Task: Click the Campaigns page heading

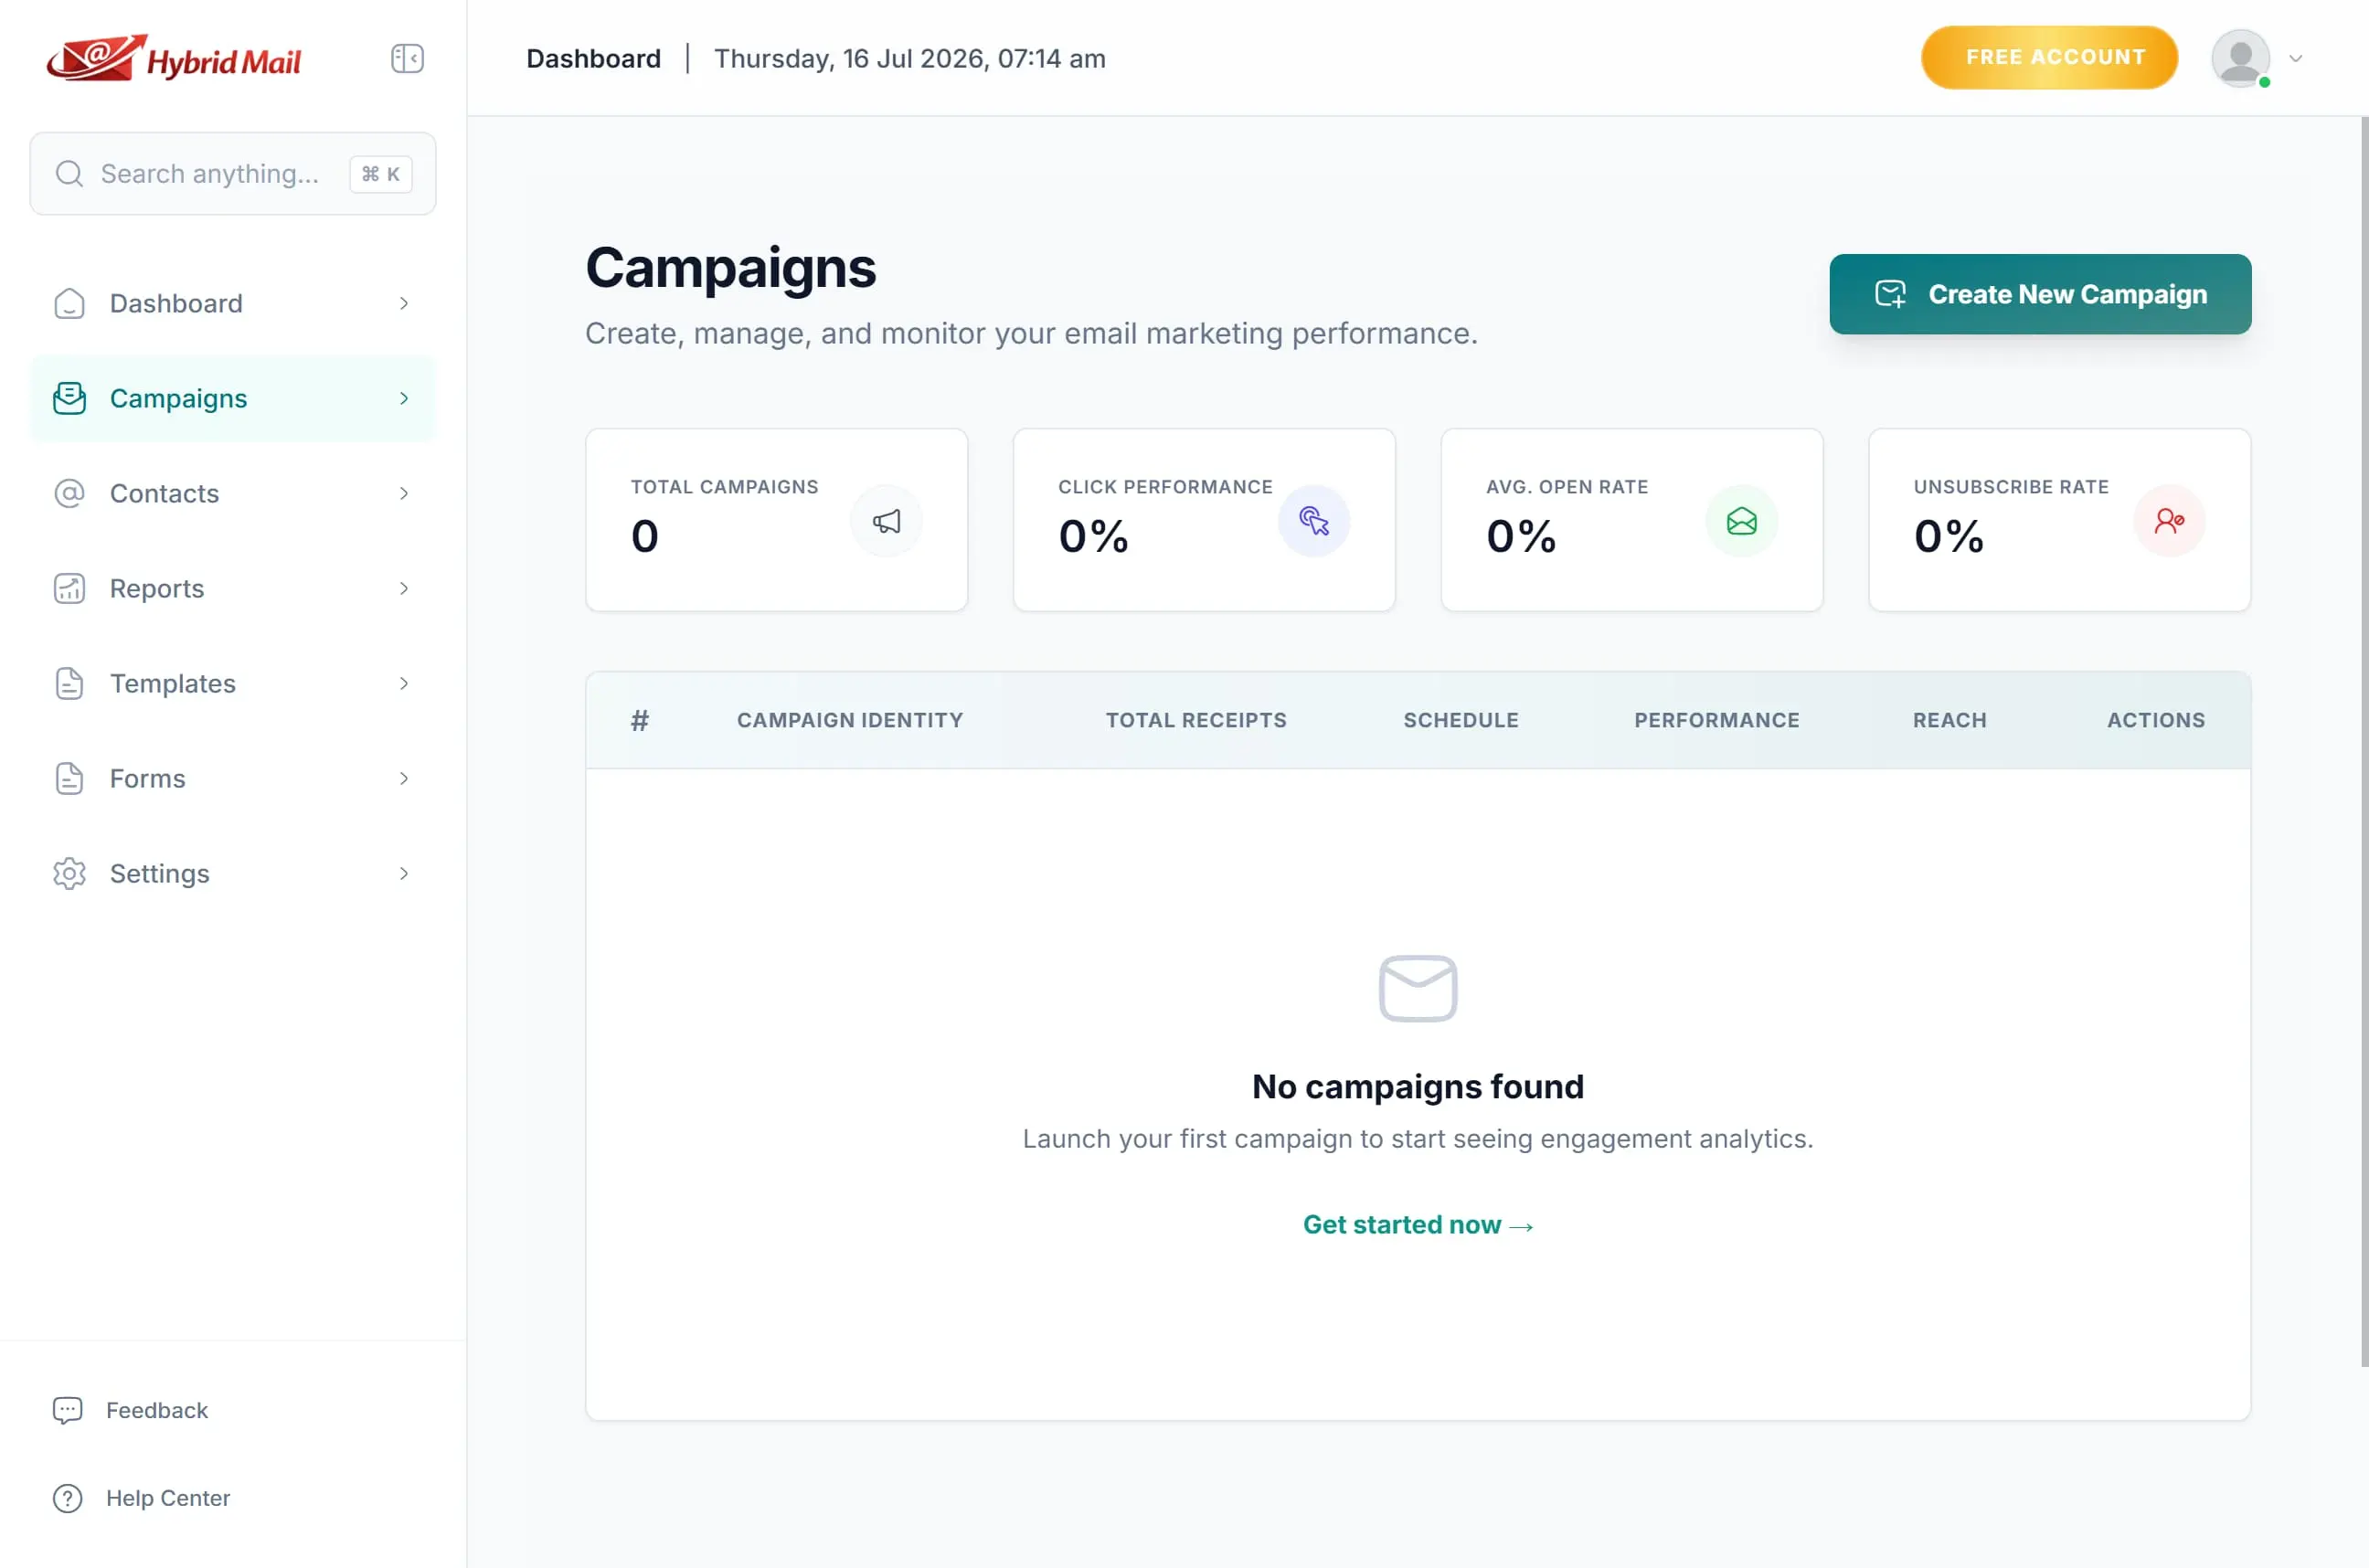Action: pyautogui.click(x=731, y=268)
